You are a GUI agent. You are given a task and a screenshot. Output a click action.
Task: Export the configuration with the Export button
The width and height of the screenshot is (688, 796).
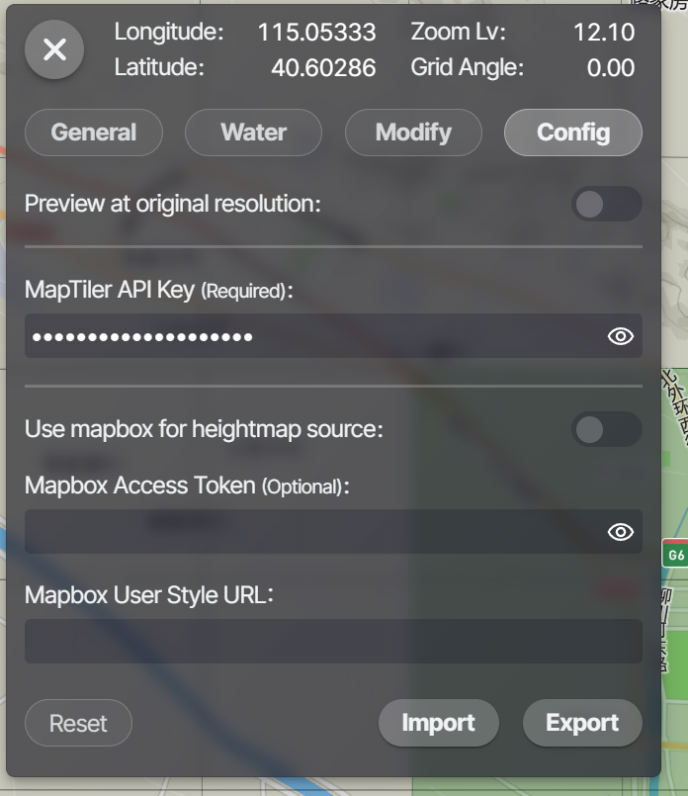[x=582, y=723]
